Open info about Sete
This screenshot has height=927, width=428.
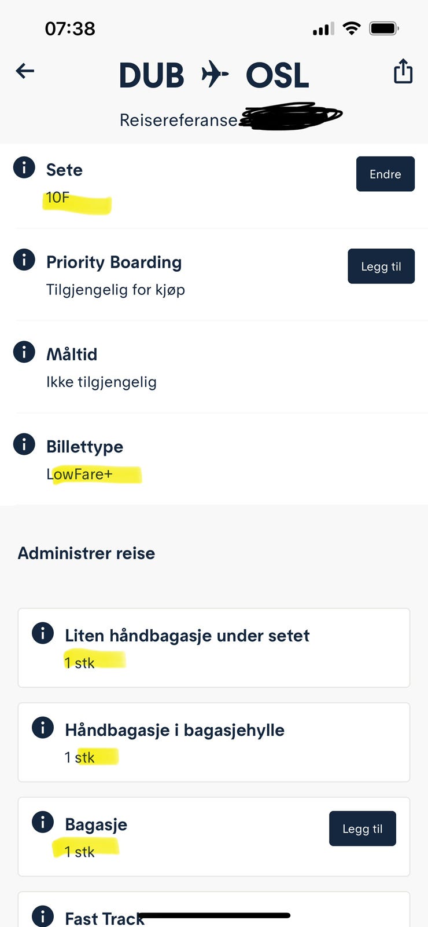tap(24, 167)
